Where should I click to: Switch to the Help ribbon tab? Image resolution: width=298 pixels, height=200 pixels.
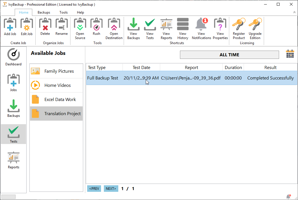point(80,12)
